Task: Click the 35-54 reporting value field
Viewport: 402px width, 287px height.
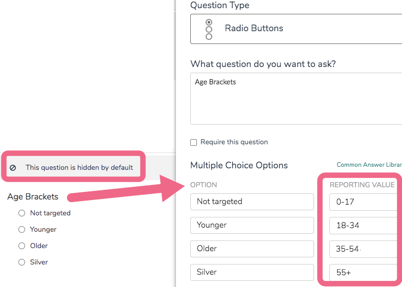Action: coord(363,249)
